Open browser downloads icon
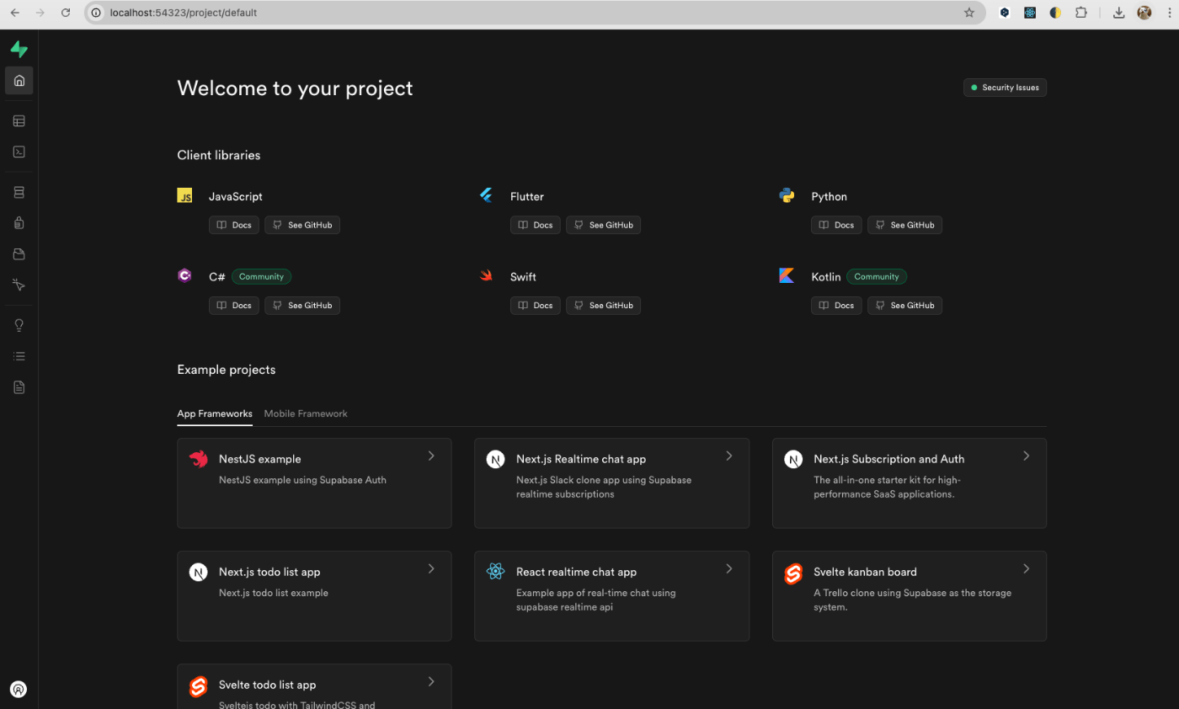Viewport: 1179px width, 709px height. tap(1118, 13)
